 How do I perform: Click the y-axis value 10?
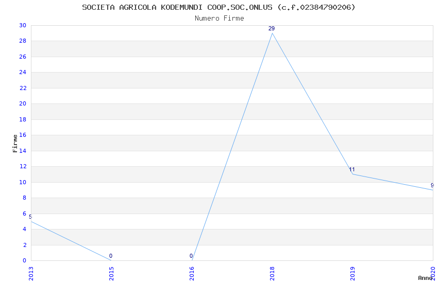(x=23, y=182)
